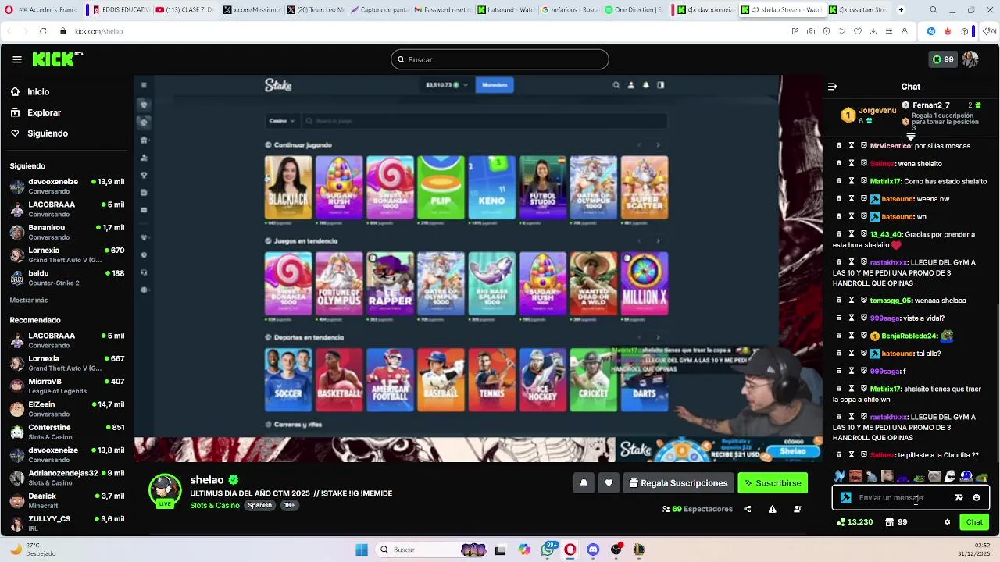This screenshot has width=1000, height=562.
Task: Open channel points showing 13.230
Action: pyautogui.click(x=855, y=522)
